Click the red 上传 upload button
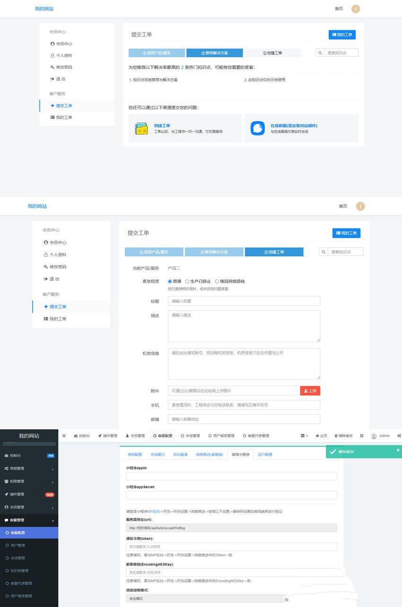This screenshot has width=402, height=607. [310, 390]
